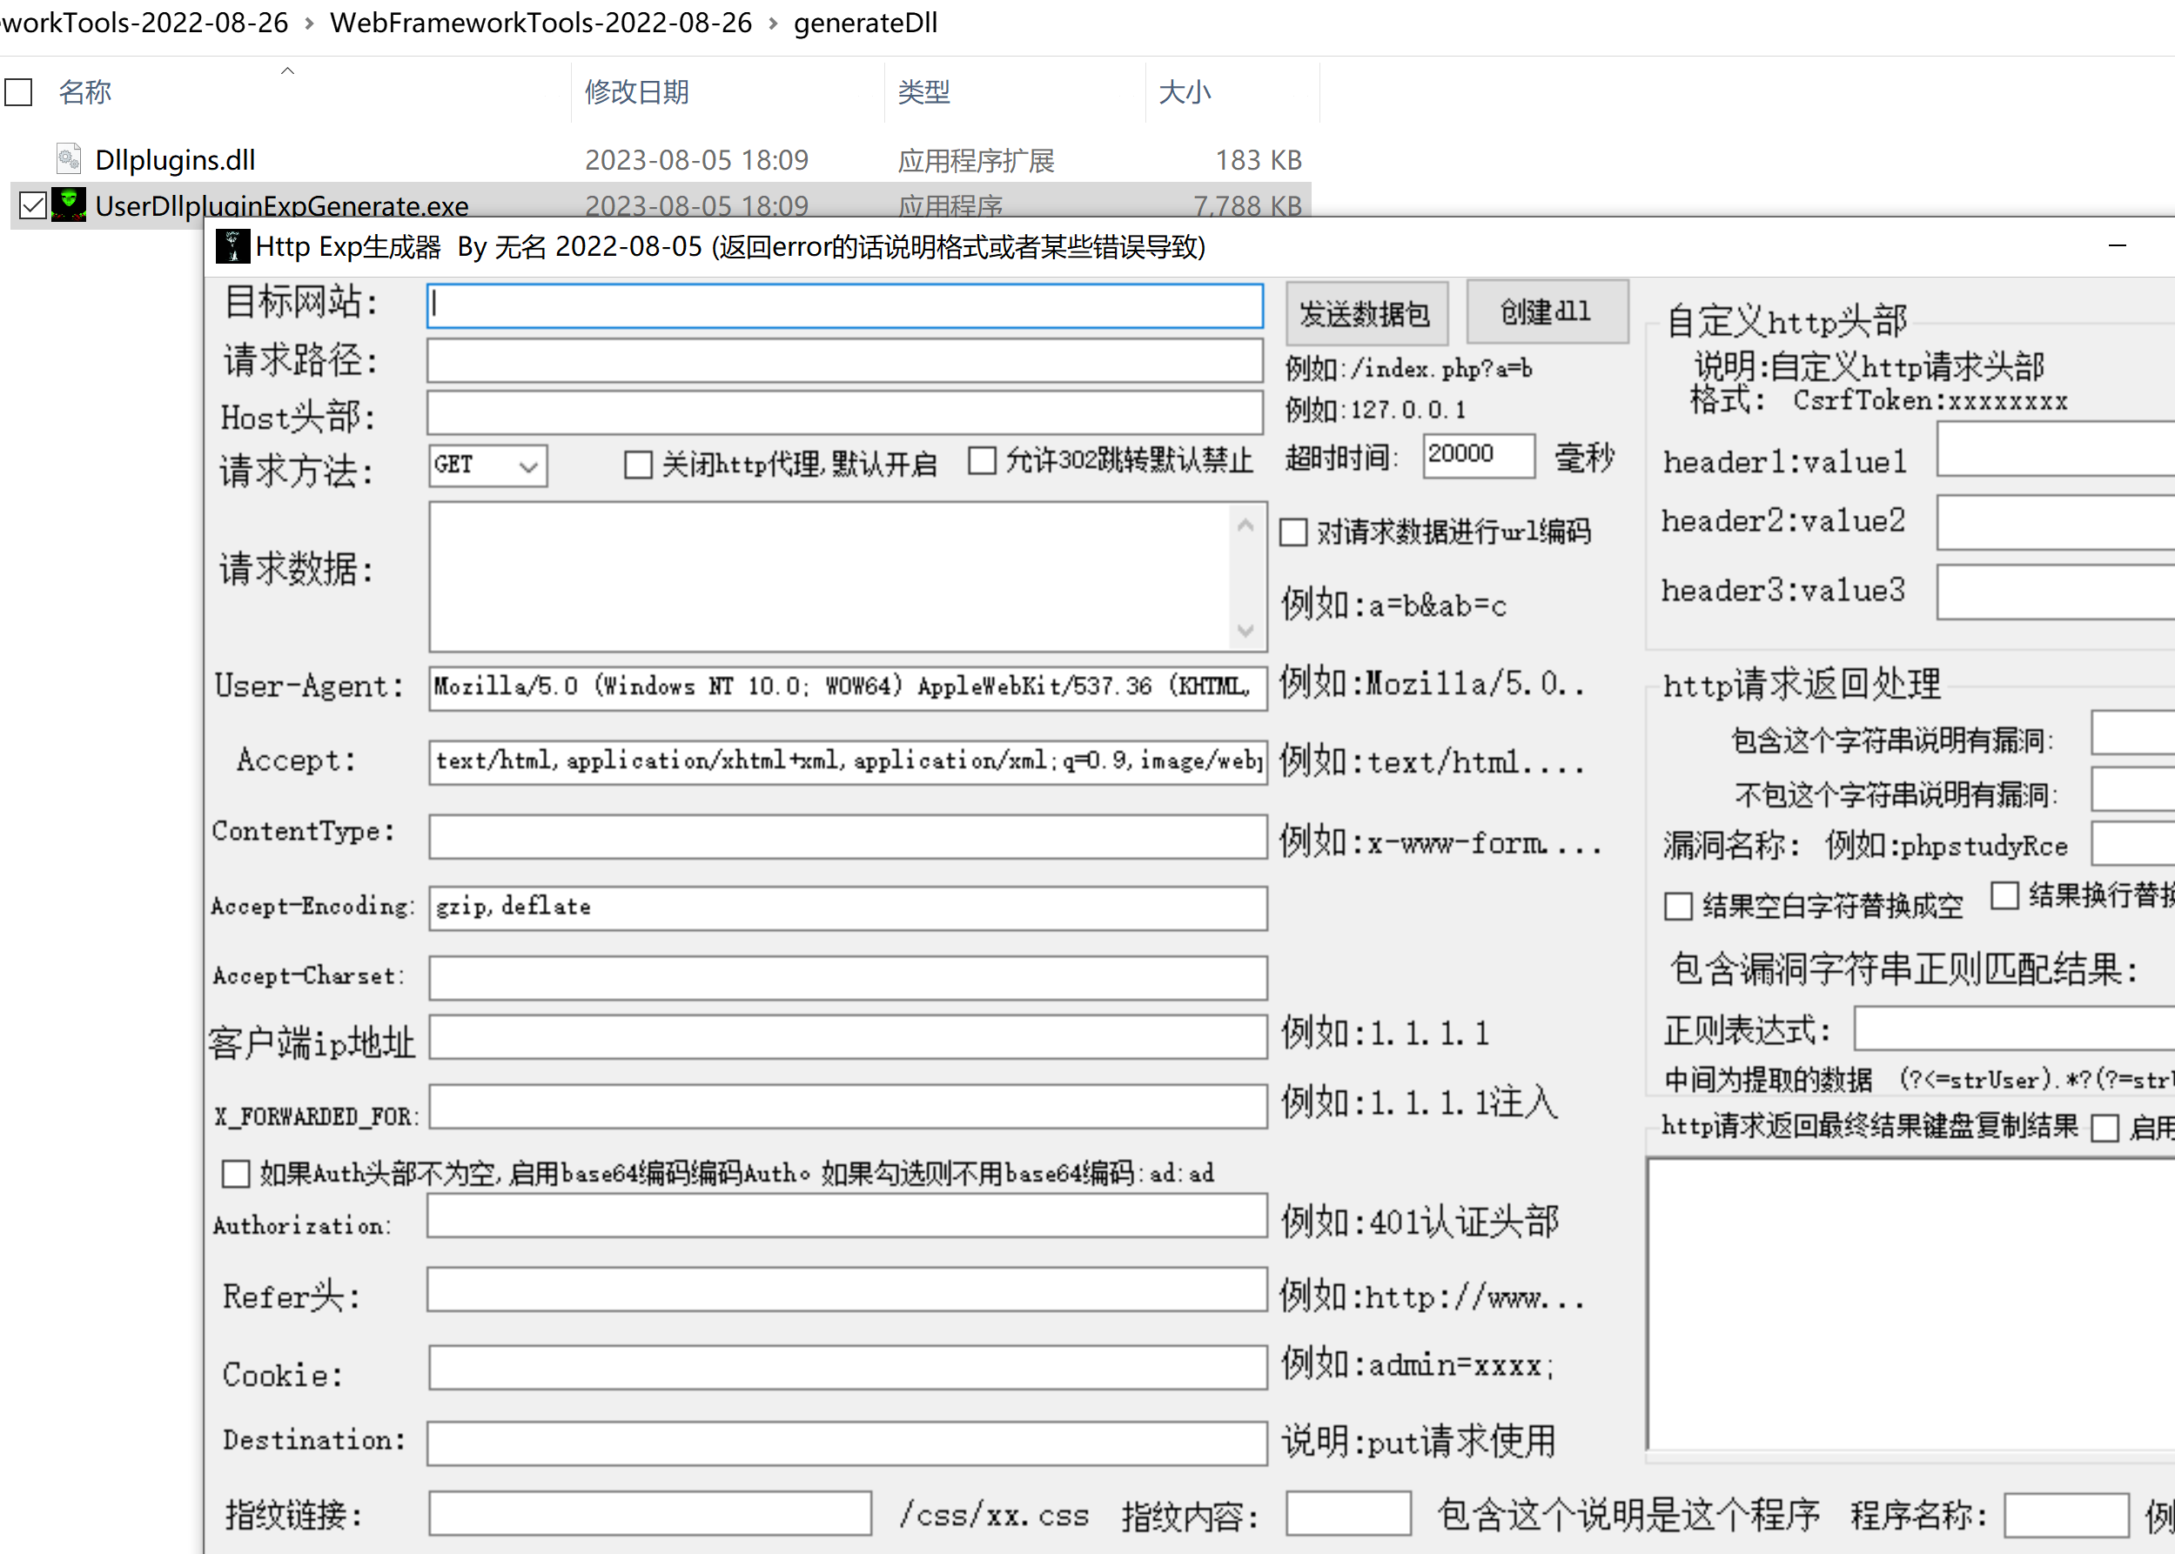Focus the 客户端ip地址 input field
This screenshot has width=2175, height=1554.
pyautogui.click(x=848, y=1037)
